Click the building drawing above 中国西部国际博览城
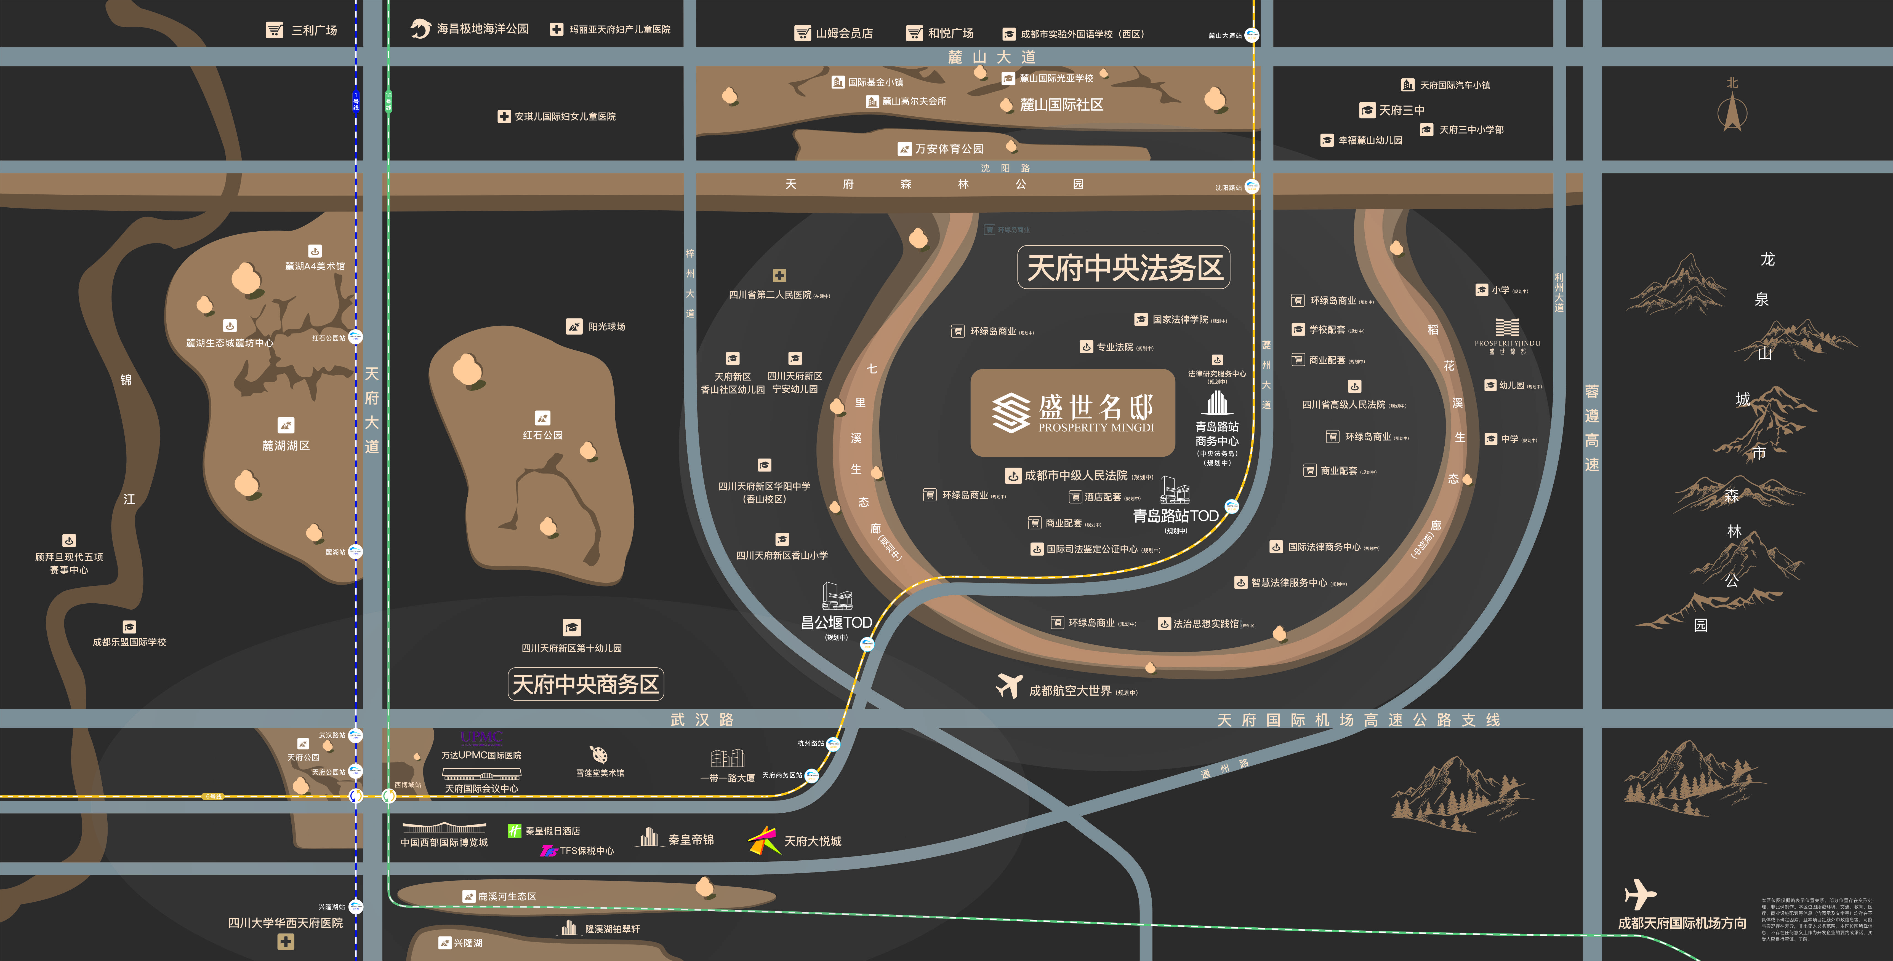Viewport: 1893px width, 961px height. (444, 828)
